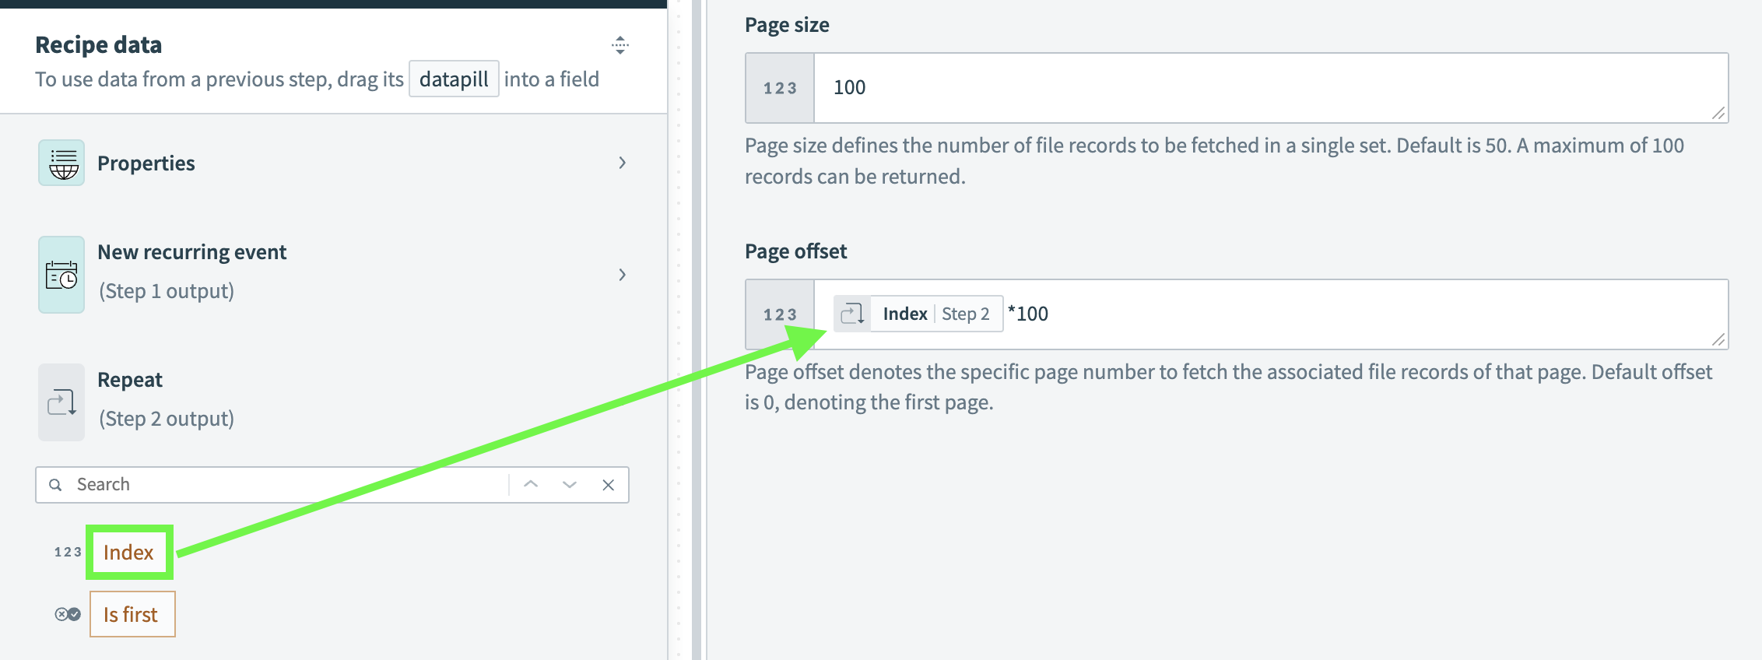The height and width of the screenshot is (660, 1762).
Task: Click the '(Step 2 output)' text
Action: pyautogui.click(x=167, y=419)
